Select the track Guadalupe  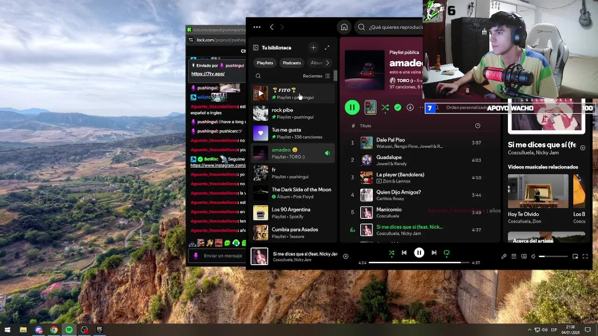tap(420, 160)
